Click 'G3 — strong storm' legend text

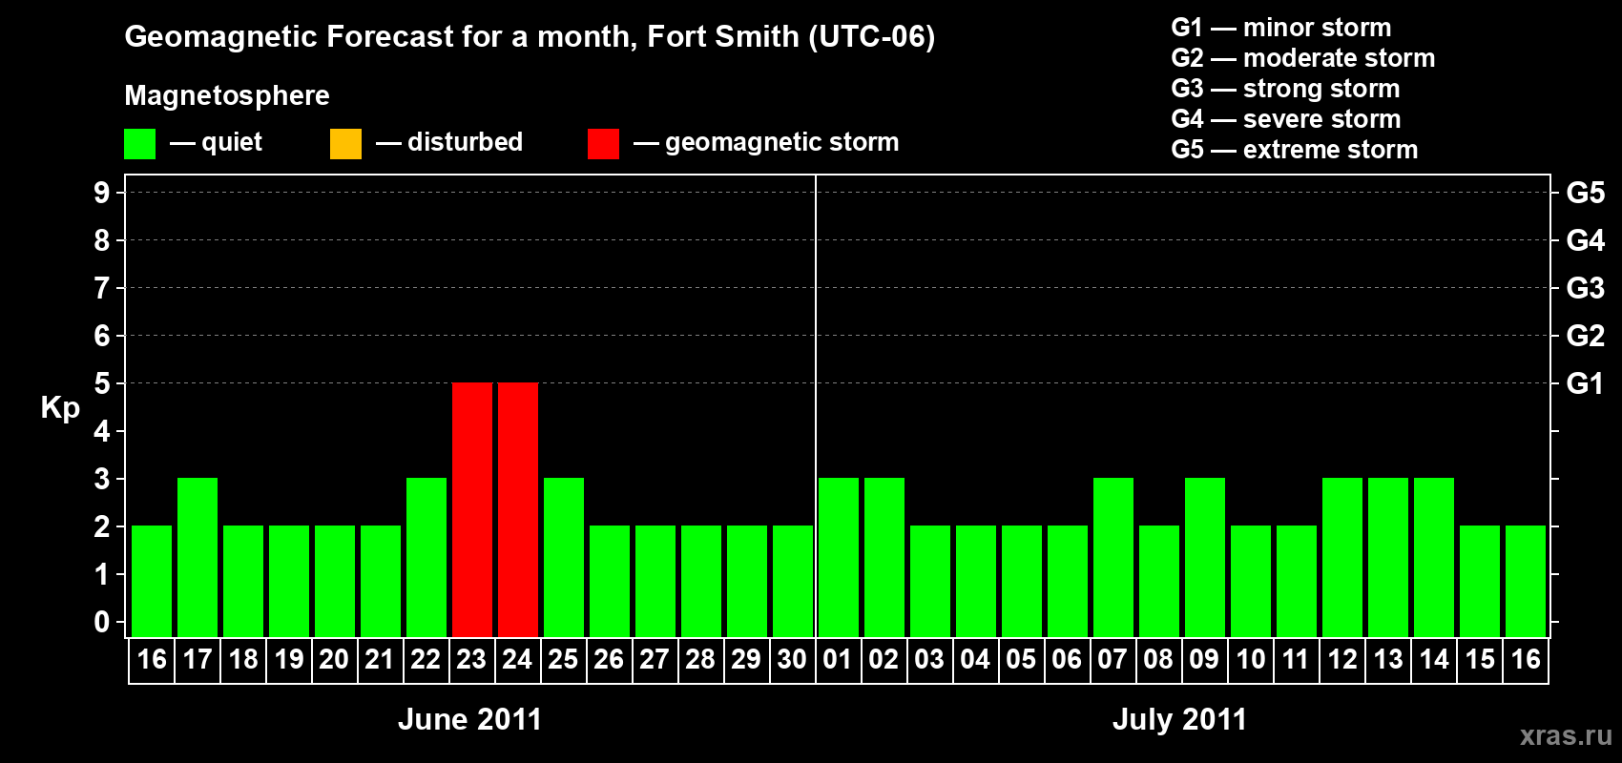click(1285, 89)
